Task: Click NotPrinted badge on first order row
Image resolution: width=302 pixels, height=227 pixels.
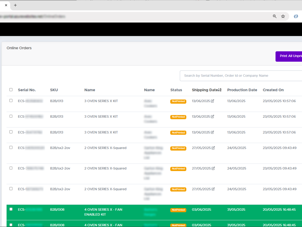Action: pos(178,101)
